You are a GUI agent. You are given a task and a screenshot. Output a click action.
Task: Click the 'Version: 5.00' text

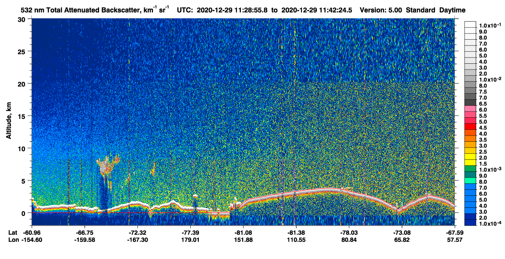pos(381,10)
